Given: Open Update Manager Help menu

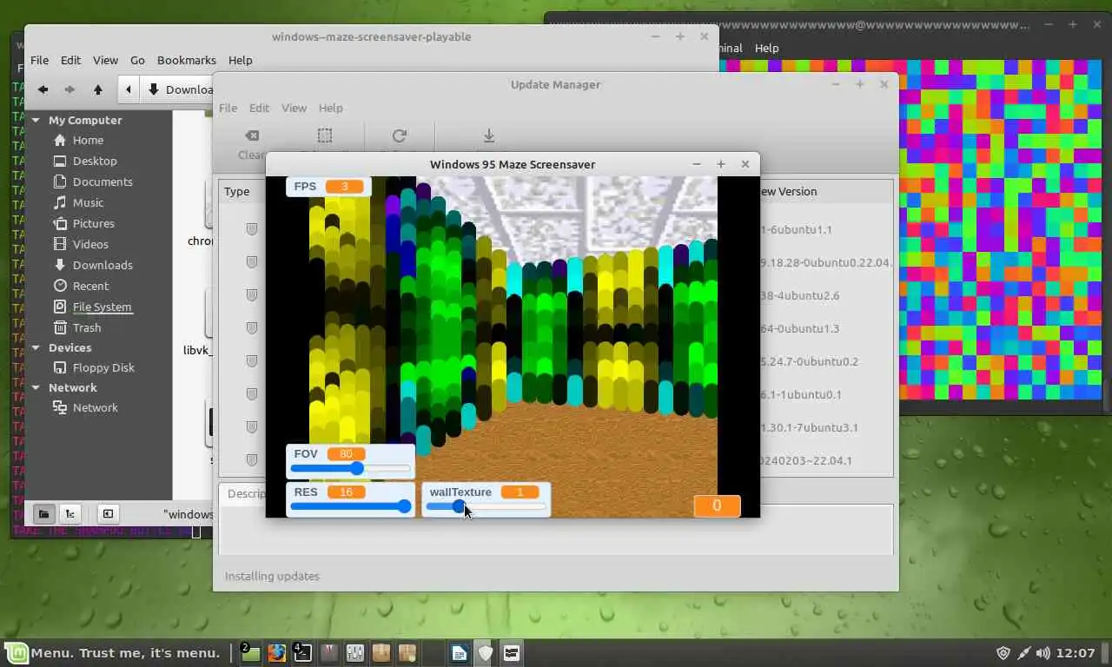Looking at the screenshot, I should coord(330,108).
